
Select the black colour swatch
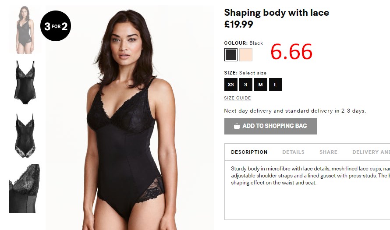(231, 55)
